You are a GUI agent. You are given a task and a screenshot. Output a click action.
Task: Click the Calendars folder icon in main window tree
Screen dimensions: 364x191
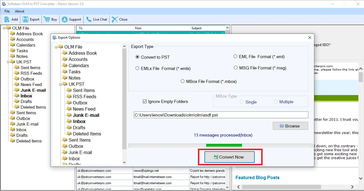click(x=13, y=45)
